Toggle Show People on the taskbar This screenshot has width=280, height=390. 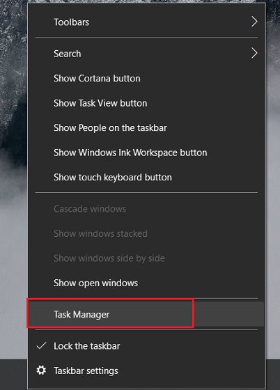[x=146, y=127]
